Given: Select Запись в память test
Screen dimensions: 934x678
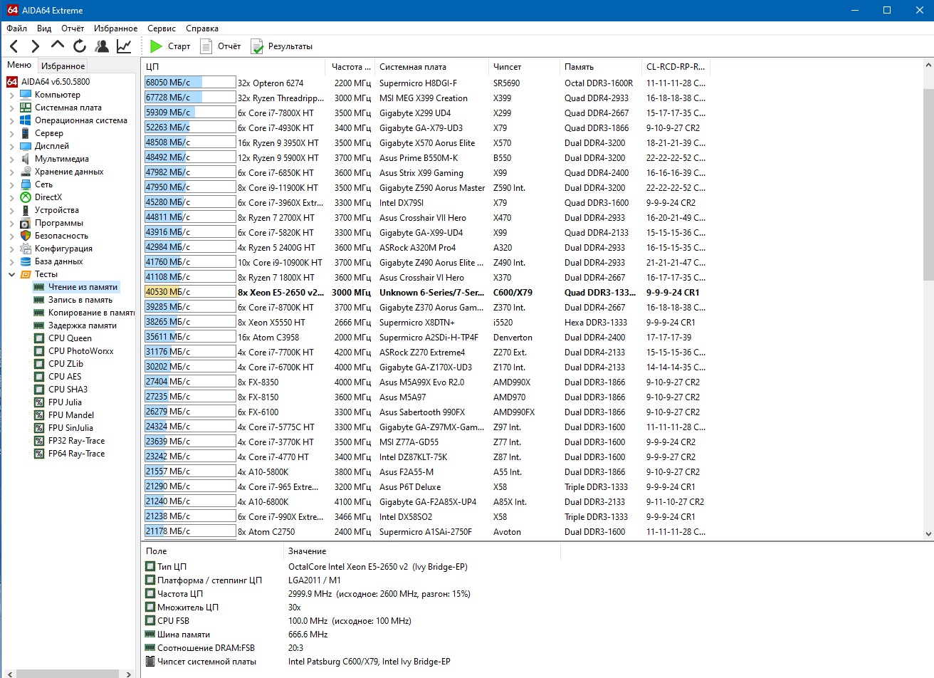Looking at the screenshot, I should pos(80,300).
